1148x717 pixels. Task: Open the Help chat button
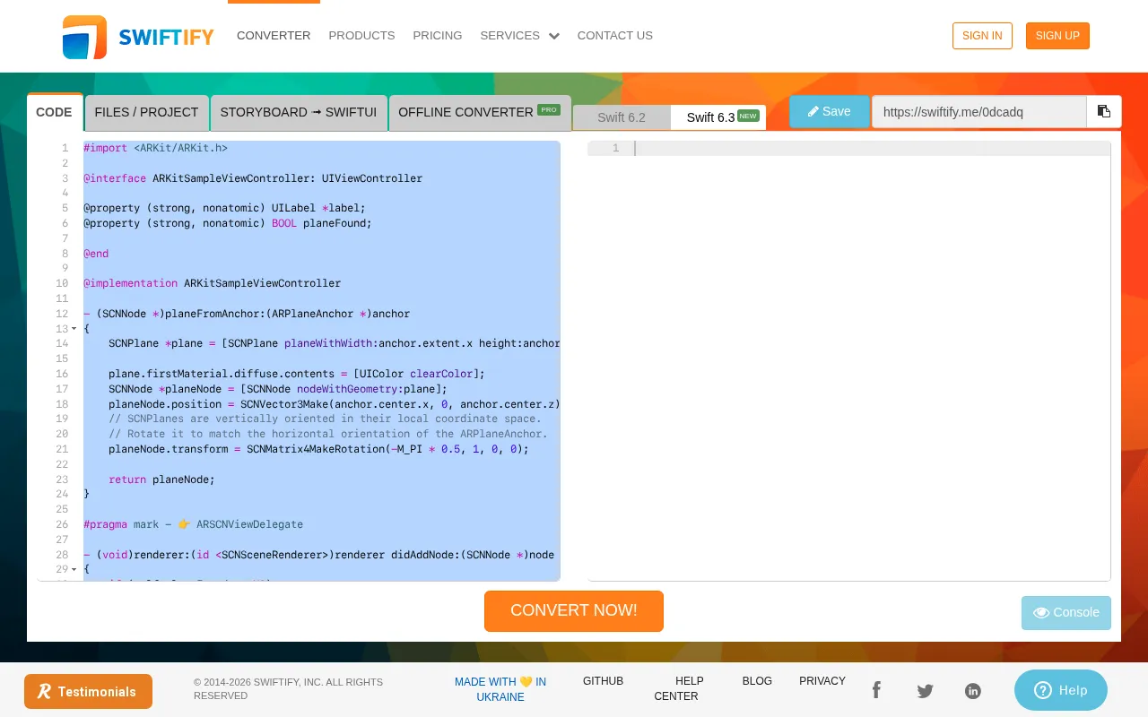pyautogui.click(x=1061, y=690)
